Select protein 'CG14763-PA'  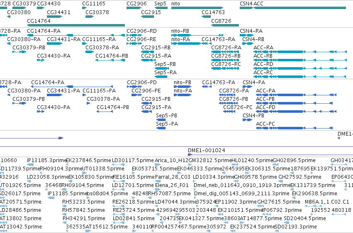point(218,83)
